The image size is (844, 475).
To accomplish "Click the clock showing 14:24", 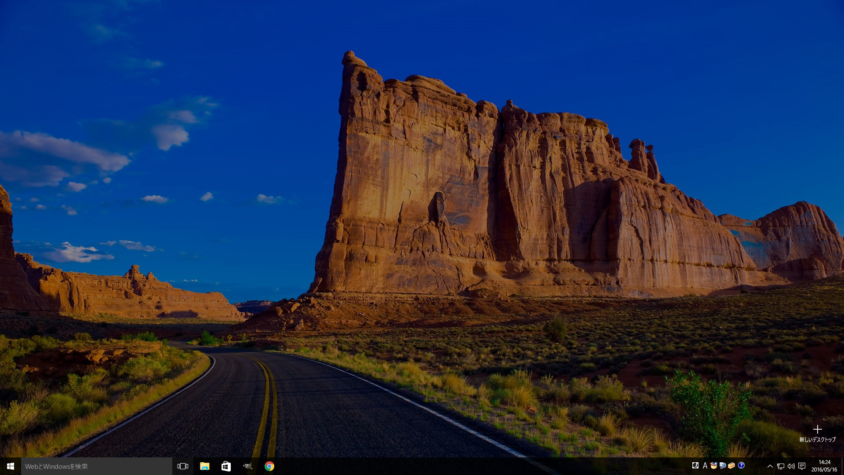I will click(x=824, y=466).
